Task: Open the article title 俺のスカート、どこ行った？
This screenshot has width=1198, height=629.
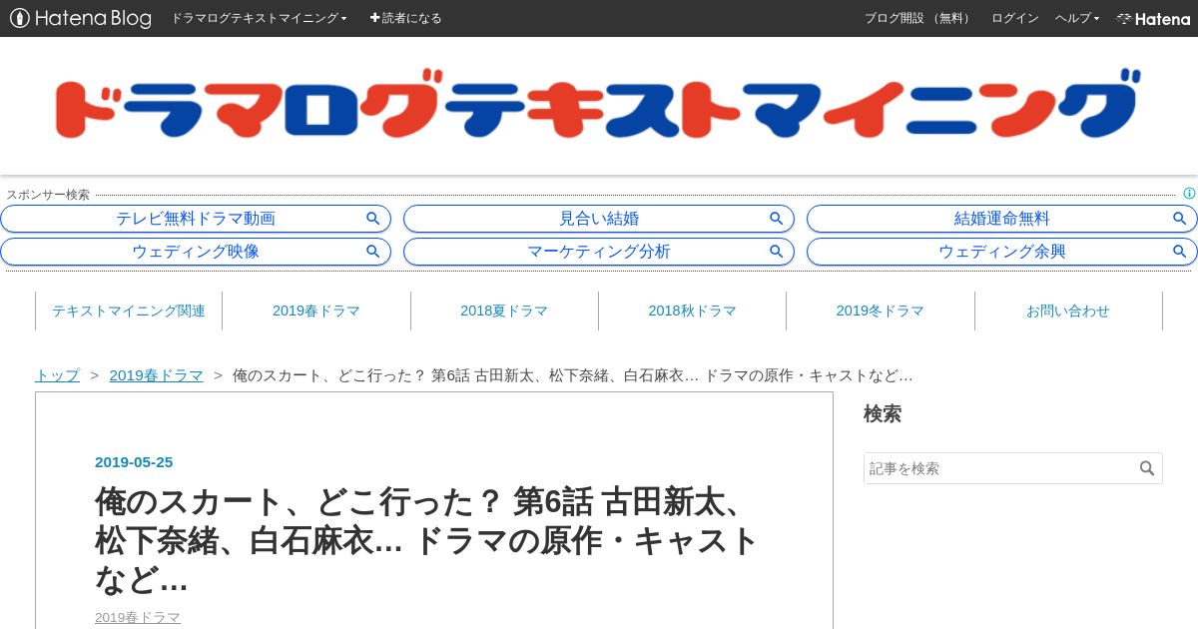Action: point(427,539)
